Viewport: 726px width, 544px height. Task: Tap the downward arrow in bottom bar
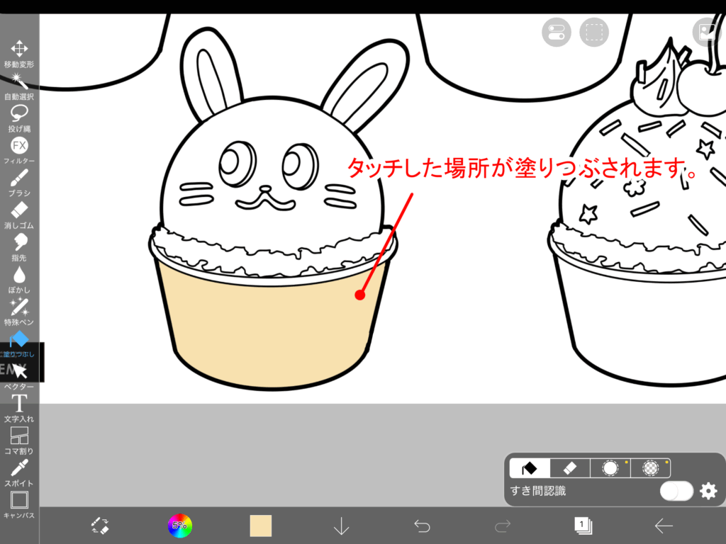342,526
